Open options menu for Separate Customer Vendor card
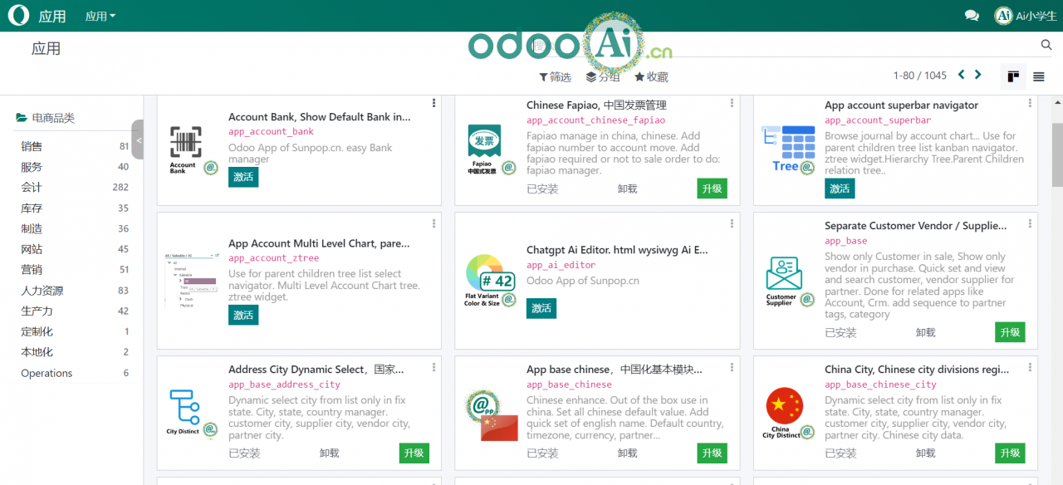The height and width of the screenshot is (485, 1063). [1030, 223]
